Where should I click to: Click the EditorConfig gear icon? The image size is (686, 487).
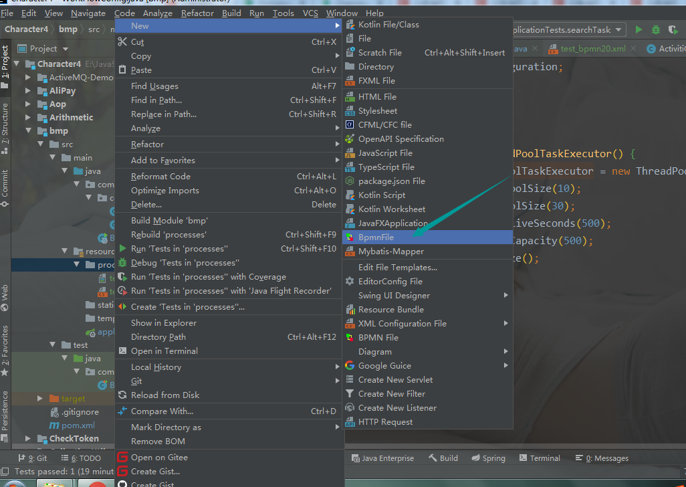350,282
